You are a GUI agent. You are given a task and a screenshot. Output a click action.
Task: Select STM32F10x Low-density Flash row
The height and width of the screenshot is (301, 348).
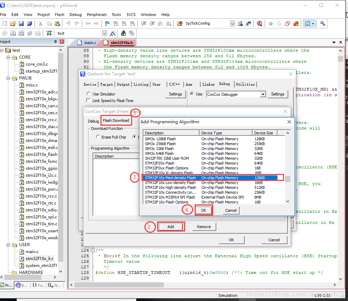click(210, 183)
